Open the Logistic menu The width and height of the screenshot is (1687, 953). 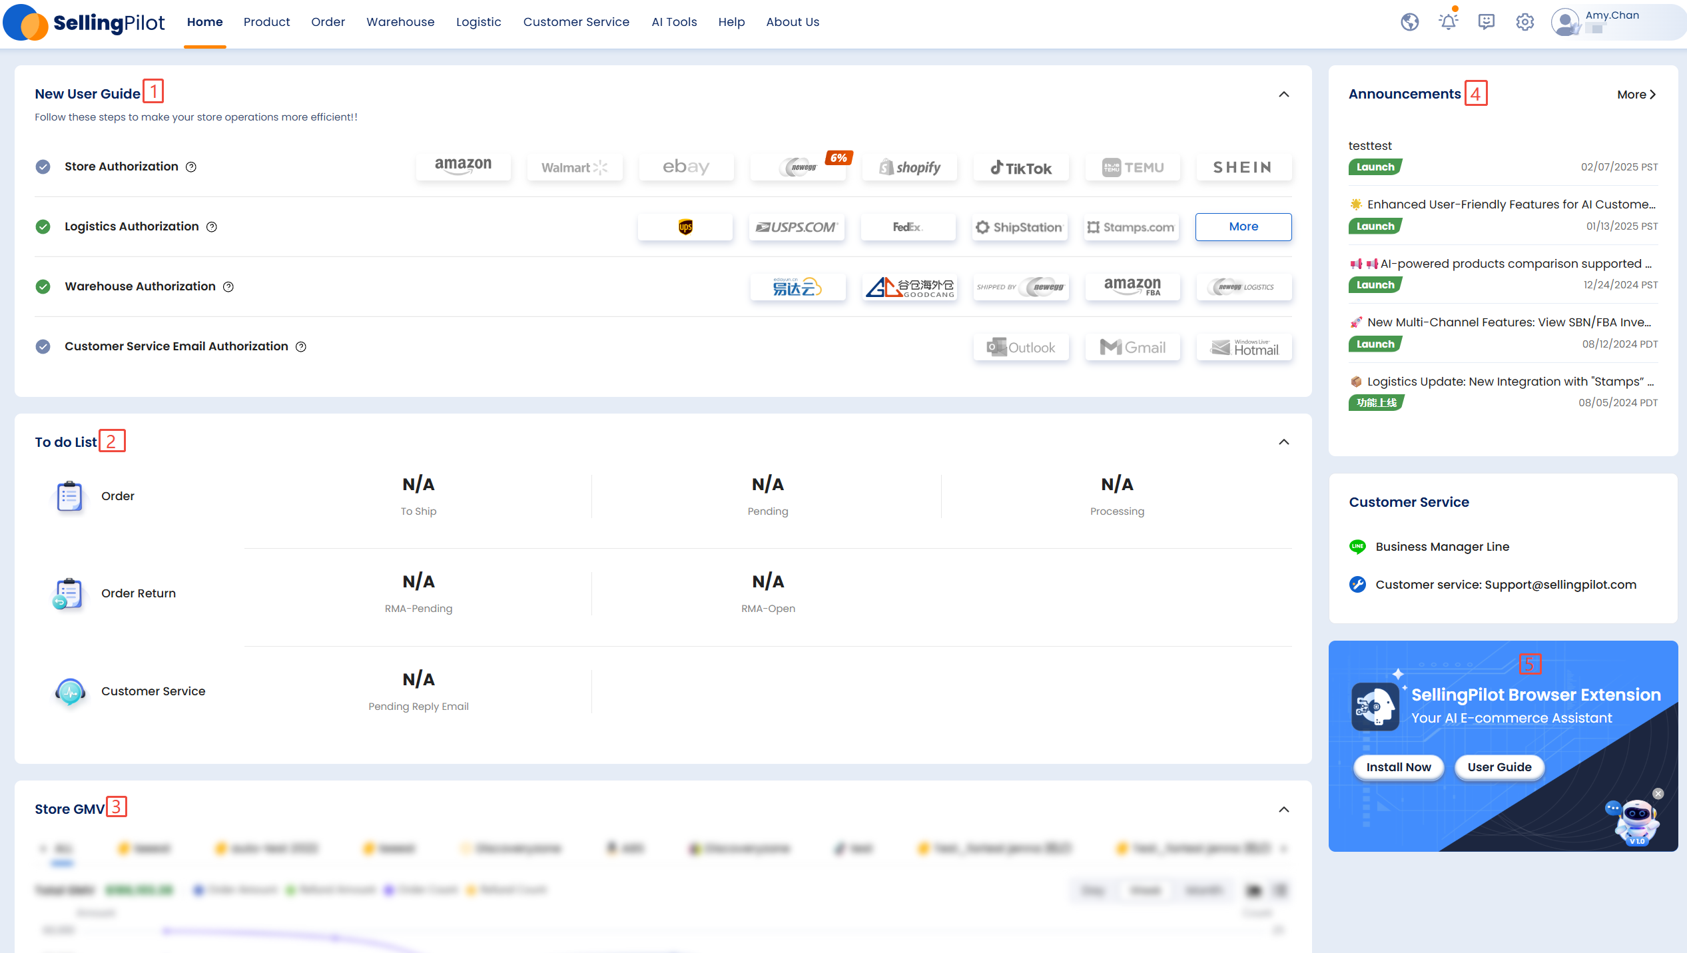click(x=479, y=22)
